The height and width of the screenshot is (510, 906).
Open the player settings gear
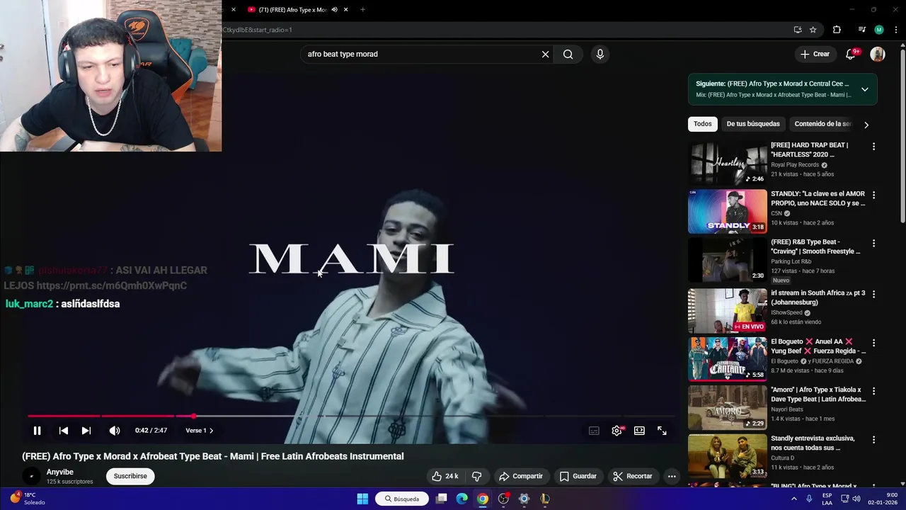617,431
